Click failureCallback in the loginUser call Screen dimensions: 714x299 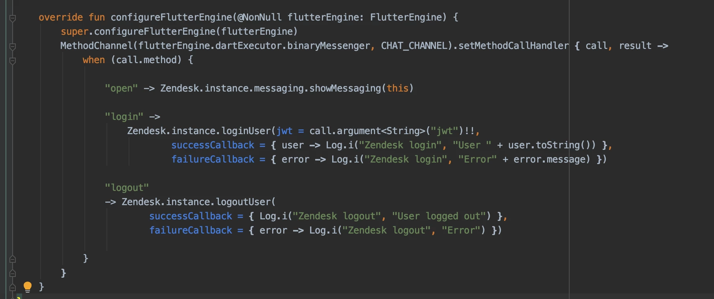pos(213,159)
